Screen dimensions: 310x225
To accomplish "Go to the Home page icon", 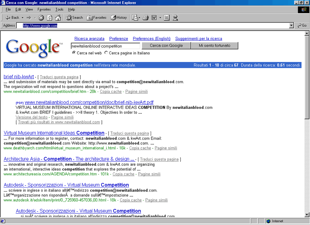I will [58, 18].
